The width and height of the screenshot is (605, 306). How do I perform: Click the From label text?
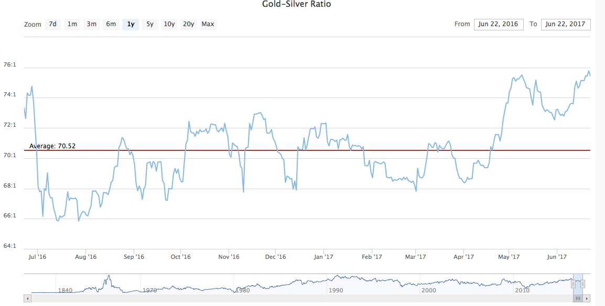click(462, 24)
